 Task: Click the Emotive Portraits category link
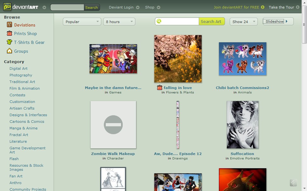pyautogui.click(x=245, y=158)
